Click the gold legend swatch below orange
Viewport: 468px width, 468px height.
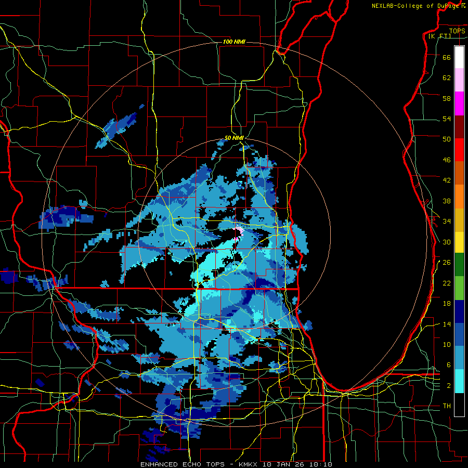[459, 220]
